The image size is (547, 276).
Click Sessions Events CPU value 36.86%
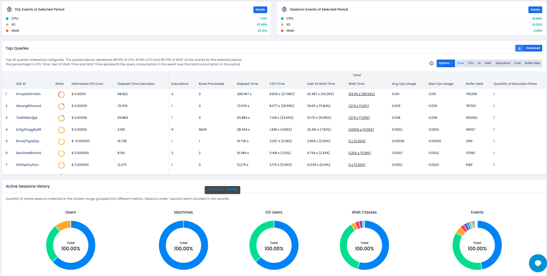537,19
